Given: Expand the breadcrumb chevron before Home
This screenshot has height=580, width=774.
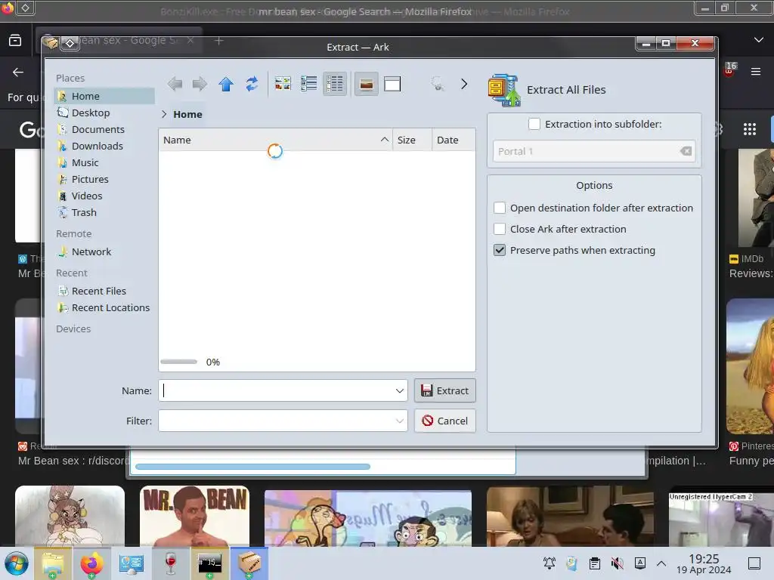Looking at the screenshot, I should point(164,115).
